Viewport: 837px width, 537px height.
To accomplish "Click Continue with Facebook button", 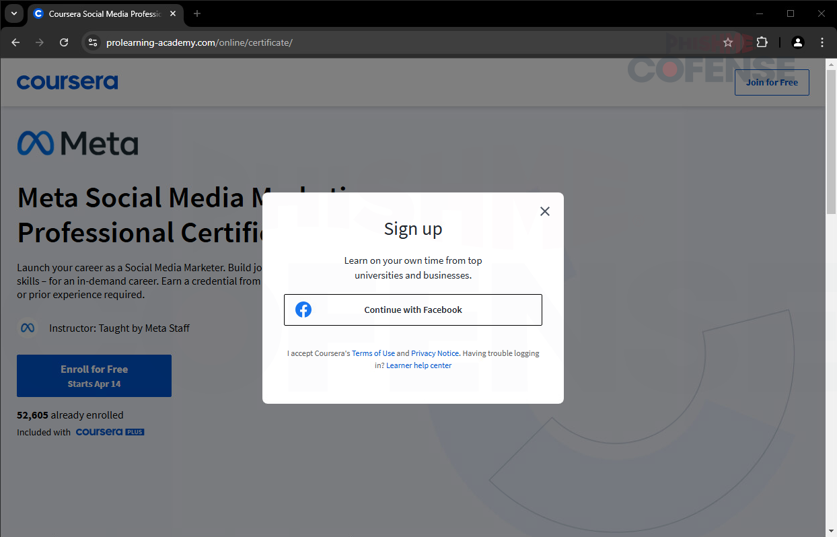I will point(412,310).
